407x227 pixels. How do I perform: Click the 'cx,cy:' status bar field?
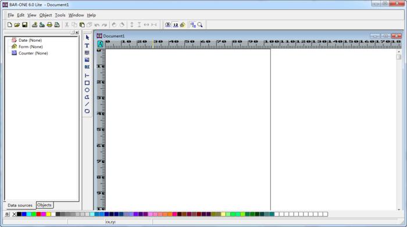[129, 222]
